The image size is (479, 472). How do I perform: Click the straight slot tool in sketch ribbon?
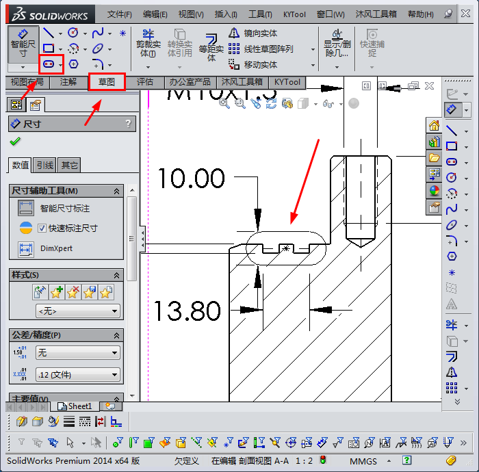pyautogui.click(x=49, y=64)
